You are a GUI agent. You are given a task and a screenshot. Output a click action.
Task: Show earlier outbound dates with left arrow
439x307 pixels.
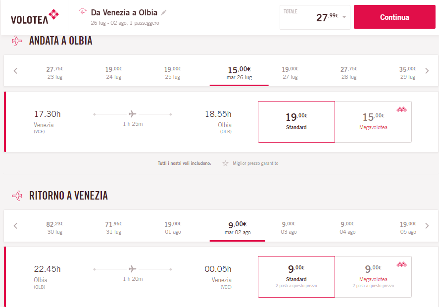coord(15,71)
